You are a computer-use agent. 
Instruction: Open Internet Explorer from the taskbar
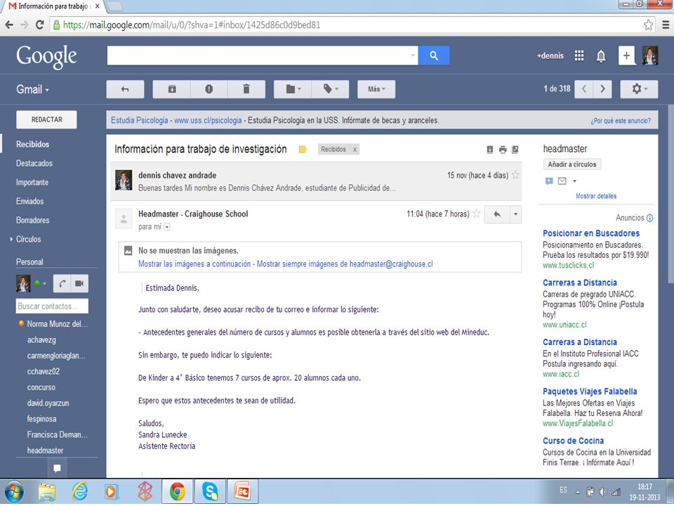pos(79,491)
